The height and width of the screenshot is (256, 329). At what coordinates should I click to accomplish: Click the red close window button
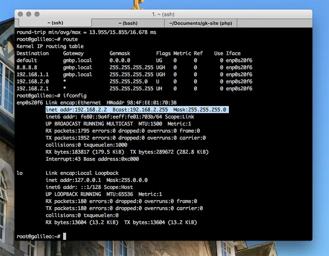tap(21, 14)
